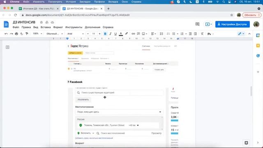Insert an image from toolbar
Screen dimensions: 263x148
pos(143,34)
